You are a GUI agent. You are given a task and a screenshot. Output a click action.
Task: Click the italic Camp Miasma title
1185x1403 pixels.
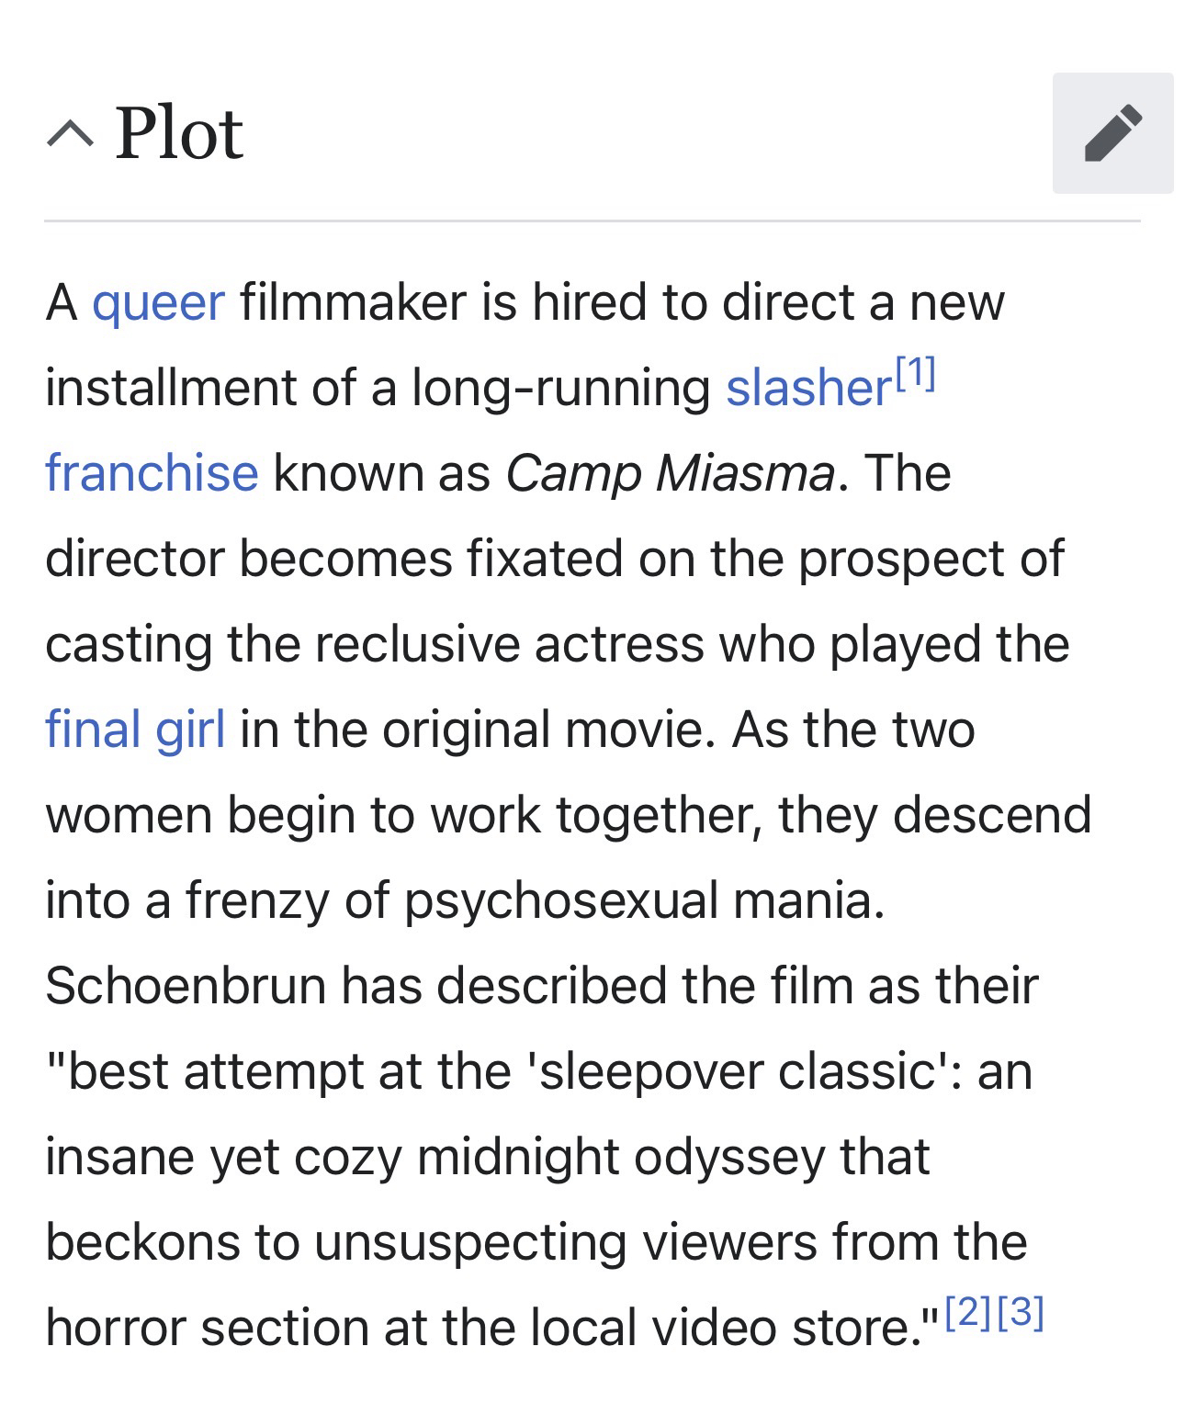pos(670,473)
